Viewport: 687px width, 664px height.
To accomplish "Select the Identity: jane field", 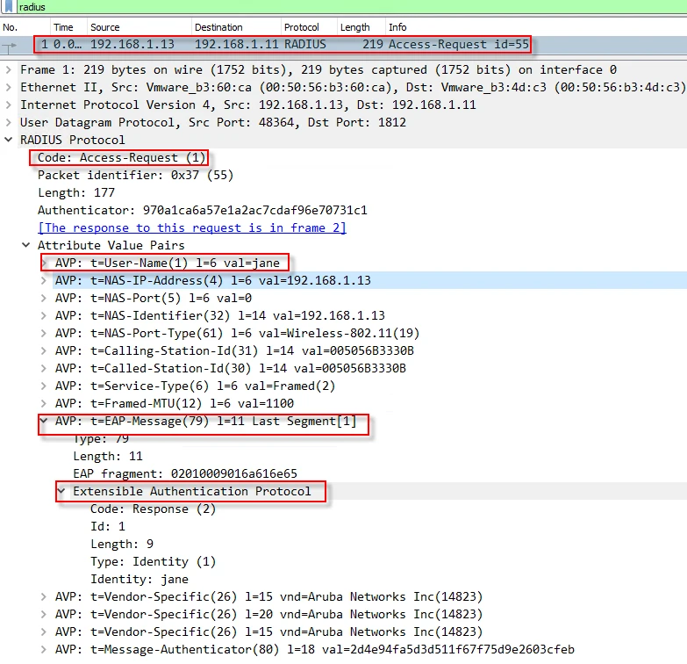I will [139, 579].
